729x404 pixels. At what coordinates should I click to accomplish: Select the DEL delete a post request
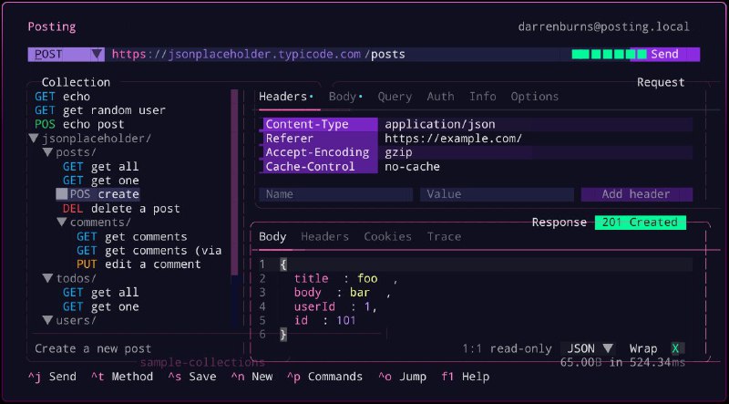120,209
